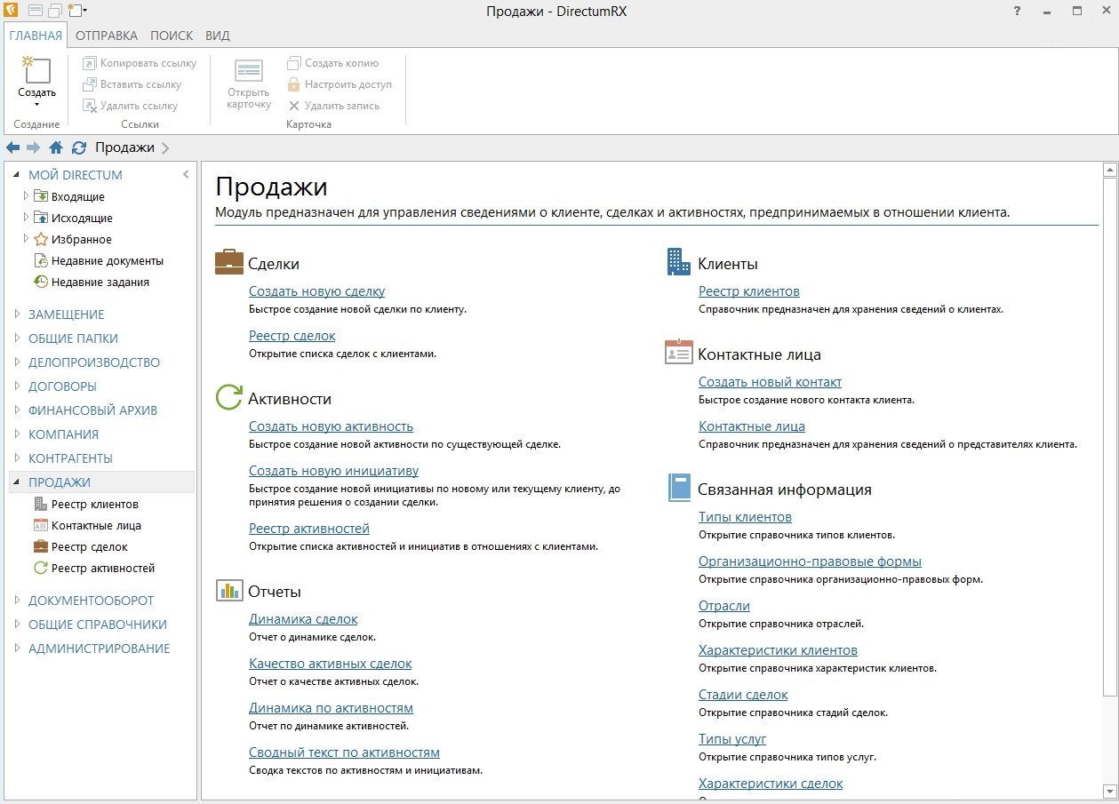The width and height of the screenshot is (1119, 804).
Task: Click the Контактные лица icon in sidebar
Action: (41, 525)
